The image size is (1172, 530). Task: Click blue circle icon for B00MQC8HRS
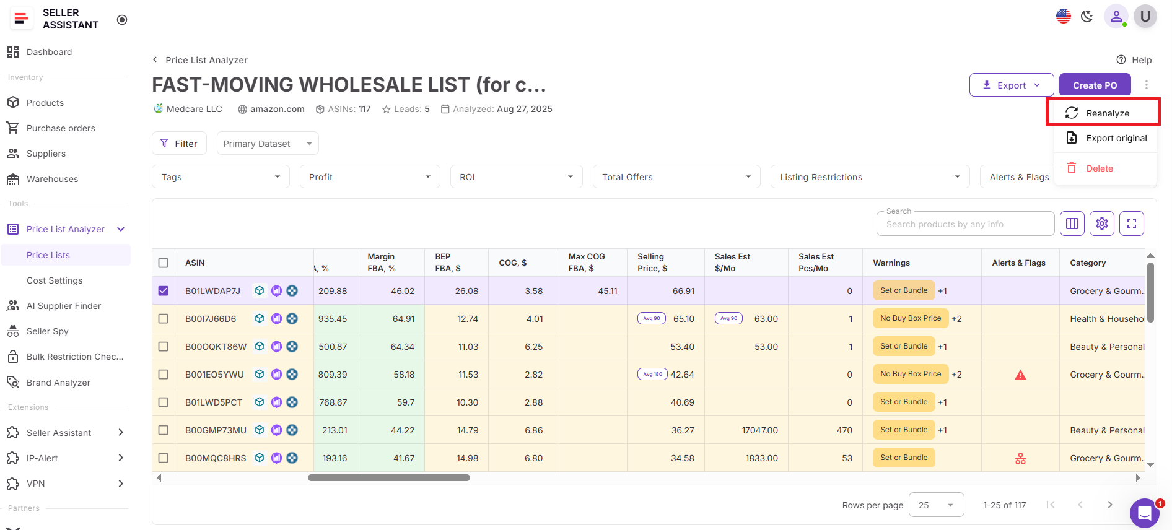(292, 458)
